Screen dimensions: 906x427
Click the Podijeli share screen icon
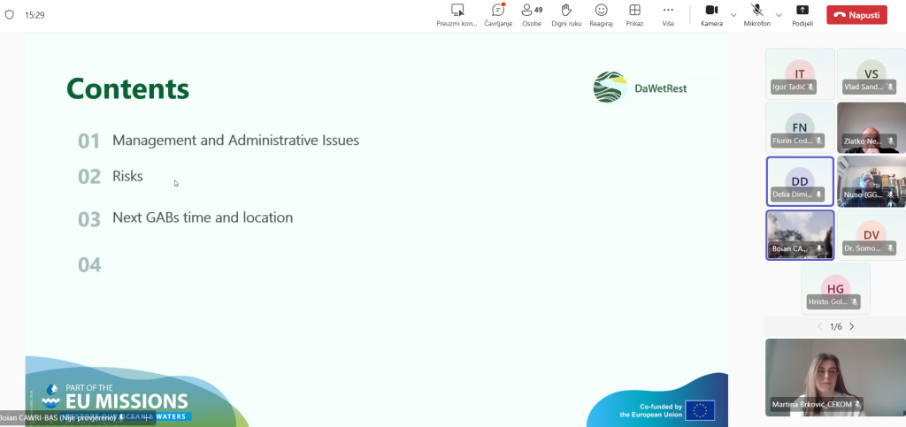(802, 11)
